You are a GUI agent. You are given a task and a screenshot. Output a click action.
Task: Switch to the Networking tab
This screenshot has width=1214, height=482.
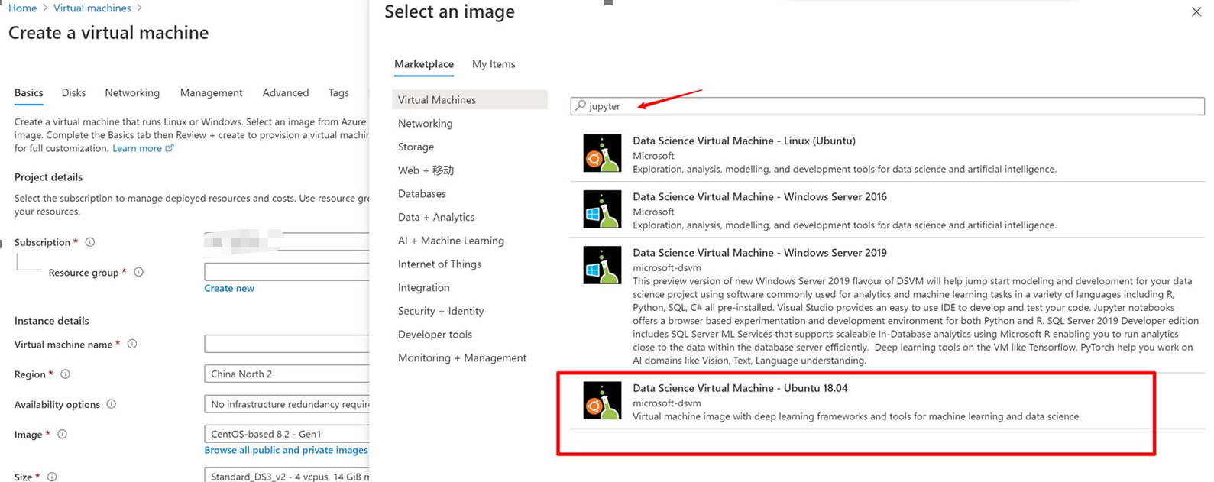(x=132, y=93)
